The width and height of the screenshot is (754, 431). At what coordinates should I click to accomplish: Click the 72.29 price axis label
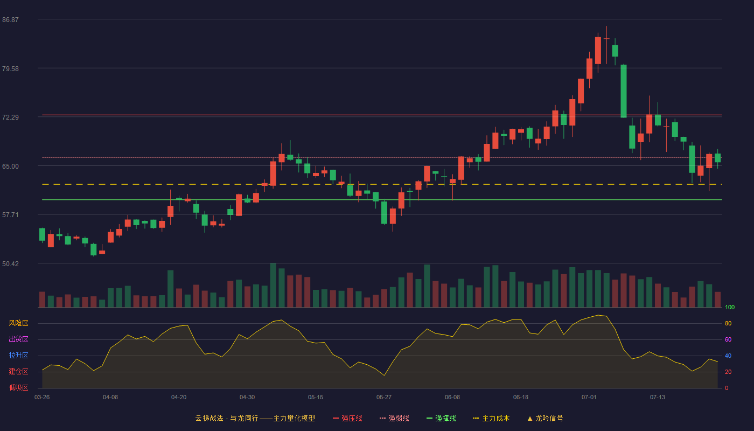10,117
